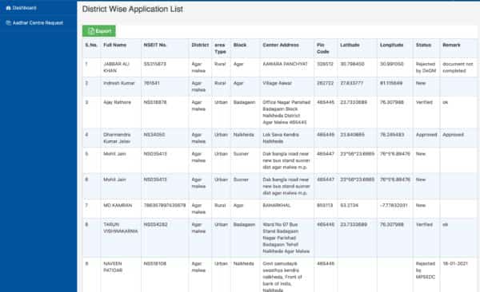The image size is (480, 292).
Task: Click Badagaon block in Ajay Rathore row
Action: pyautogui.click(x=244, y=102)
